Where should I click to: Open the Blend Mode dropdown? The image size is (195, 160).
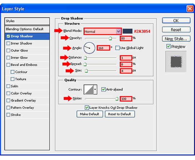(x=103, y=31)
